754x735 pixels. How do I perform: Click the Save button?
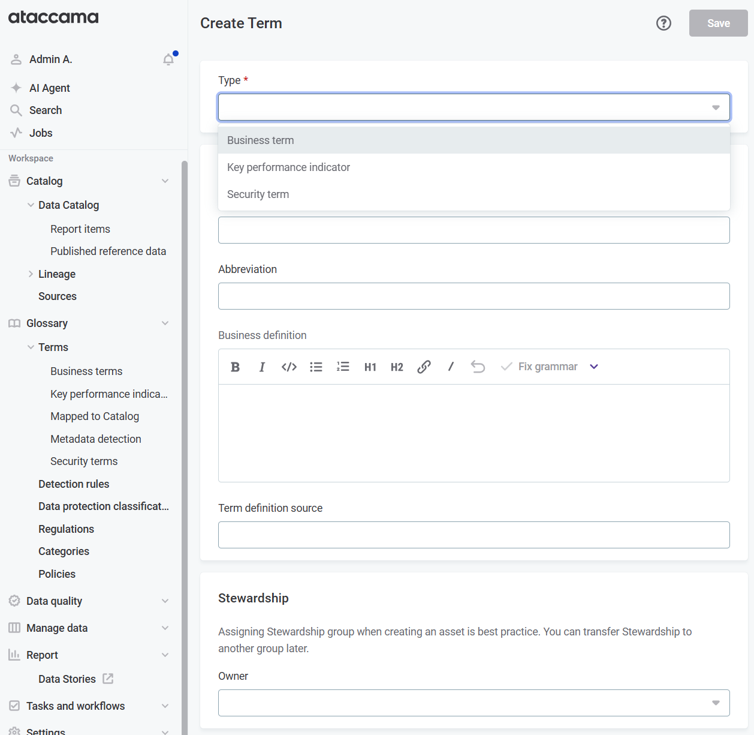tap(717, 23)
